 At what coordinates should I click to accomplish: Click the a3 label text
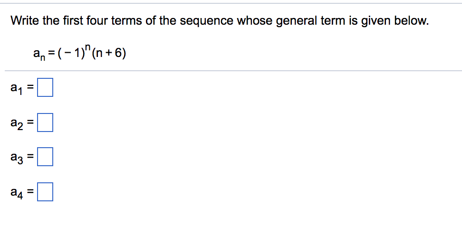(17, 158)
